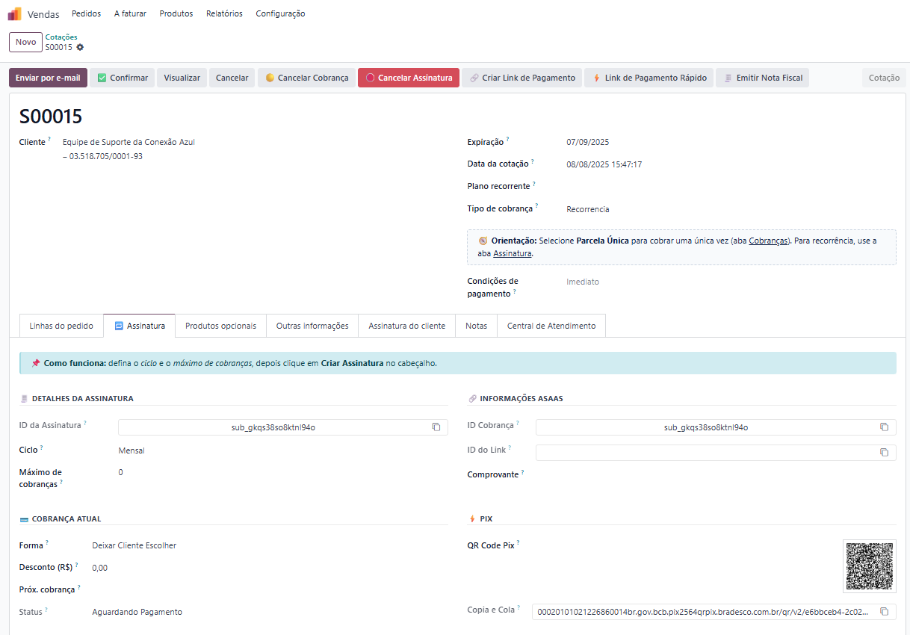
Task: Click Enviar por e-mail button
Action: 48,78
